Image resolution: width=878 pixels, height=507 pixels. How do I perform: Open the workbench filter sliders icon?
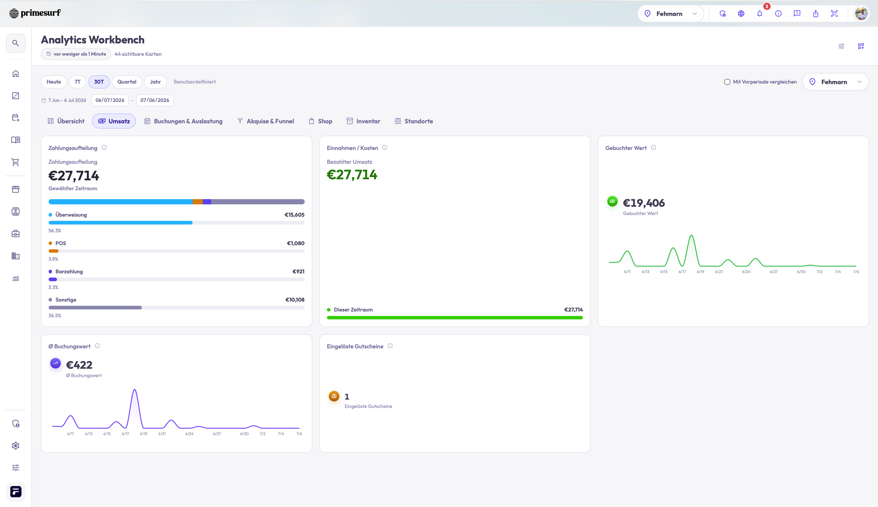pos(841,46)
